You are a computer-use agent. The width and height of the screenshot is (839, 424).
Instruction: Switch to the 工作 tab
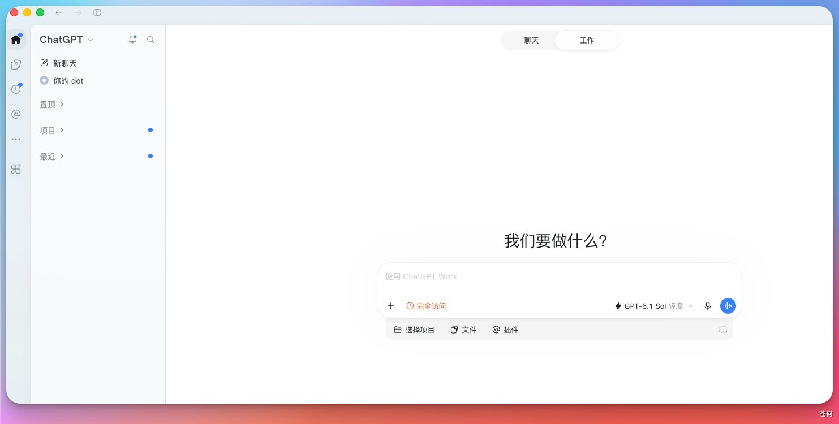[x=587, y=41]
